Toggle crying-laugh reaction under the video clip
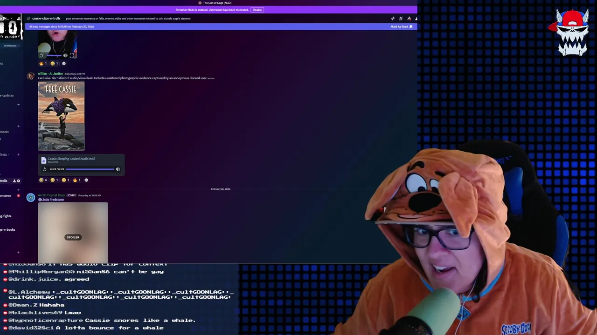 (54, 63)
